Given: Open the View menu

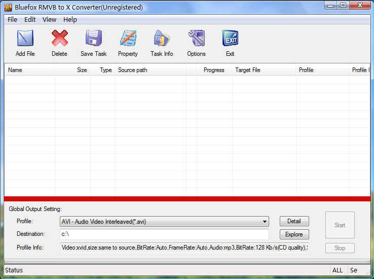Looking at the screenshot, I should point(49,20).
